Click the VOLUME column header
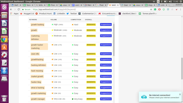183x103 pixels. [54, 20]
